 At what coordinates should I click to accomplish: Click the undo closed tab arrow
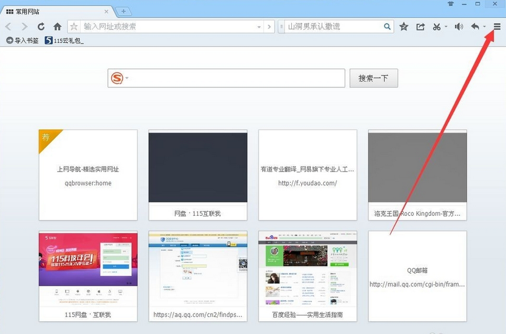point(475,27)
